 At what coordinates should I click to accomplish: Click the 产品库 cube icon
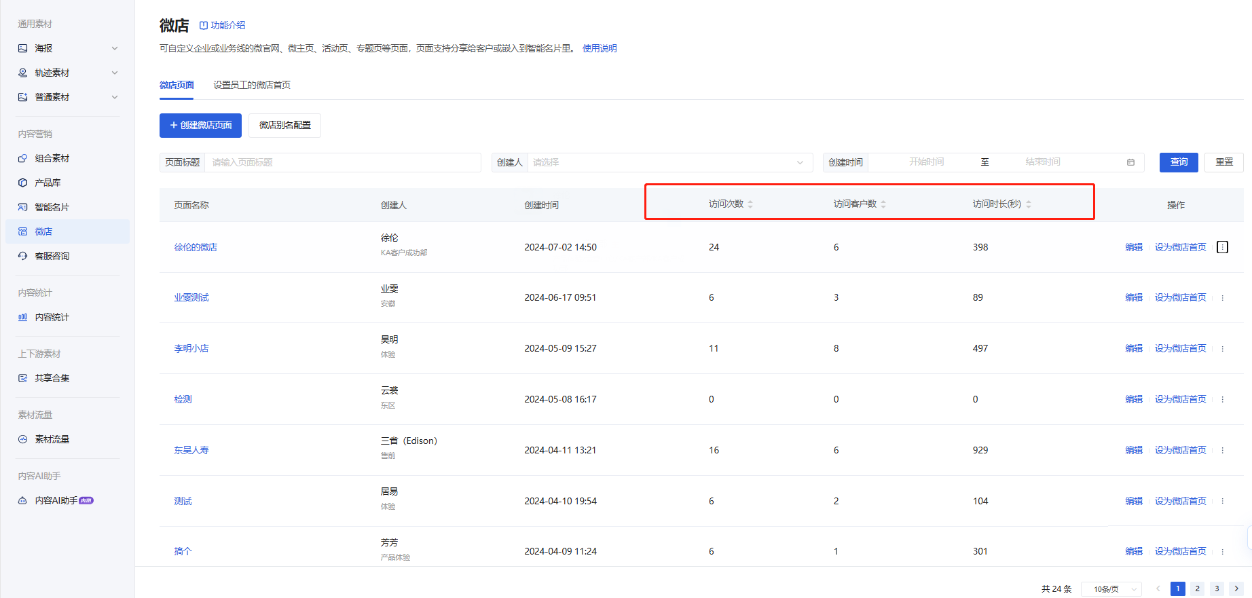23,183
